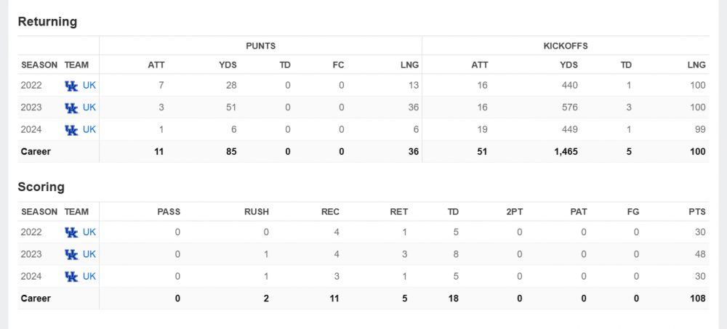727x329 pixels.
Task: Click the UK logo in 2023 Returning row
Action: (71, 107)
